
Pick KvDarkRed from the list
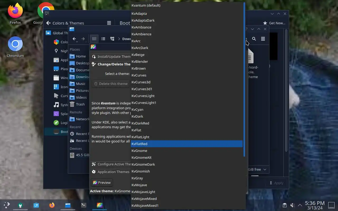187,123
